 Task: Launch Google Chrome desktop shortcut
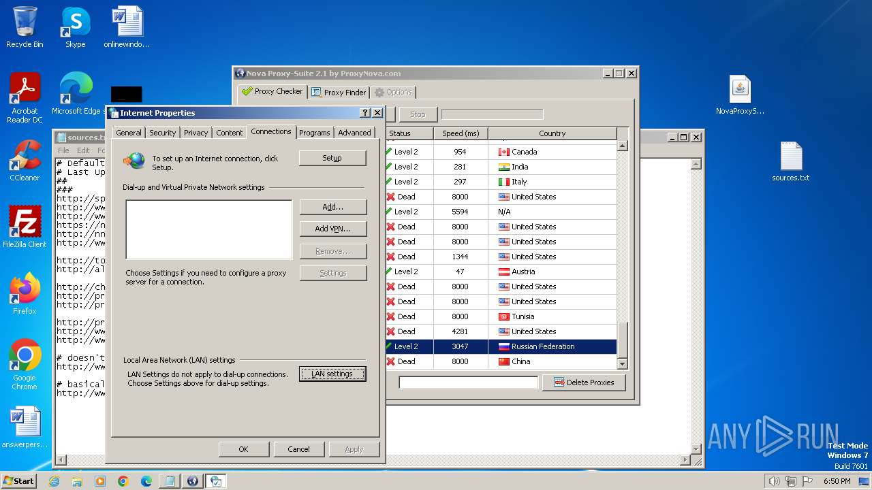25,365
